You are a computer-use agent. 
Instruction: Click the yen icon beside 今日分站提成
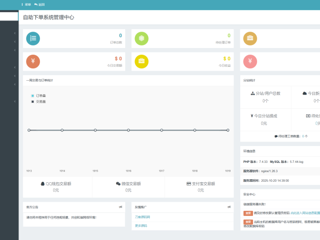(252, 116)
